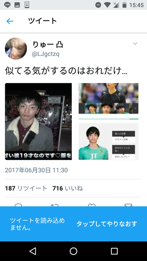Open the display name りゅー 凸
Screen dimensions: 147x261
[47, 44]
